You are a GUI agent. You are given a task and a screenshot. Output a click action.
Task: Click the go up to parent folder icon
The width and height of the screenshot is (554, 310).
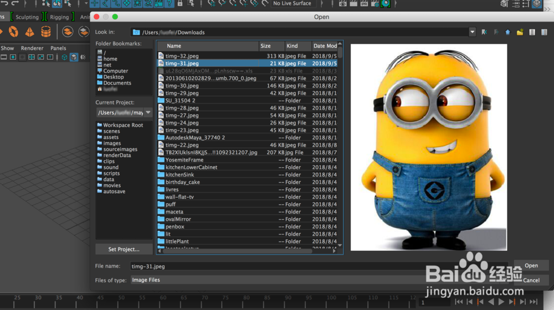pos(507,32)
